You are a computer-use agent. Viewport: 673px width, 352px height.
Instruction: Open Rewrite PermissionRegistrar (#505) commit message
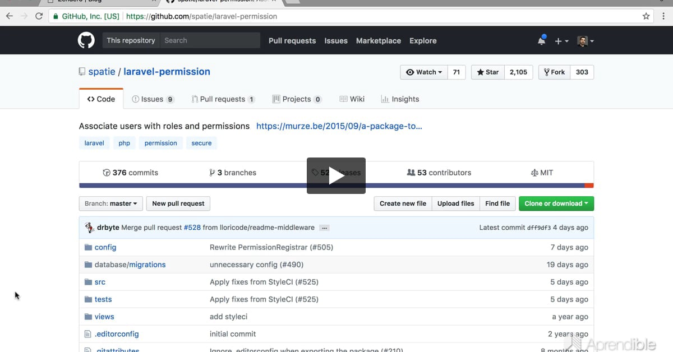point(271,247)
